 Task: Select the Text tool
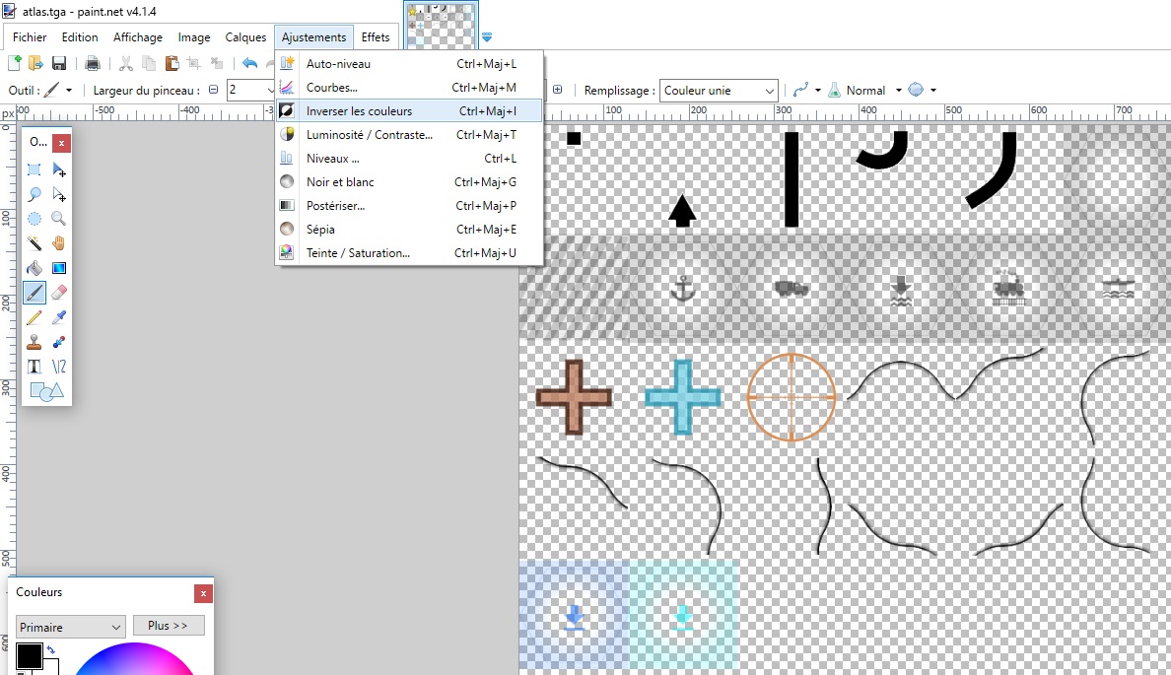34,366
